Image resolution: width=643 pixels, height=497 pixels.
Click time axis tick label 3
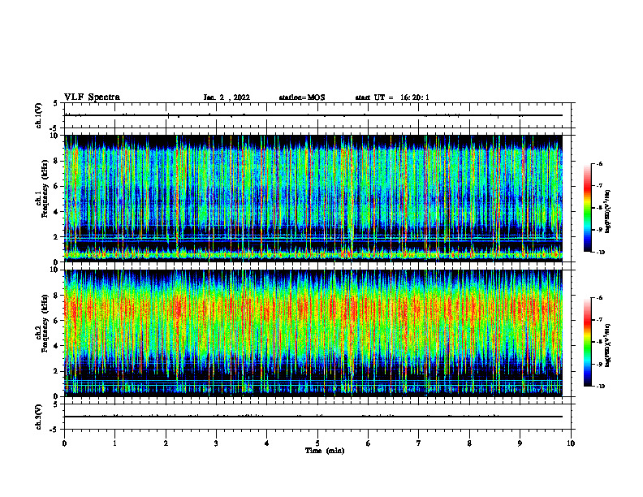pos(216,443)
